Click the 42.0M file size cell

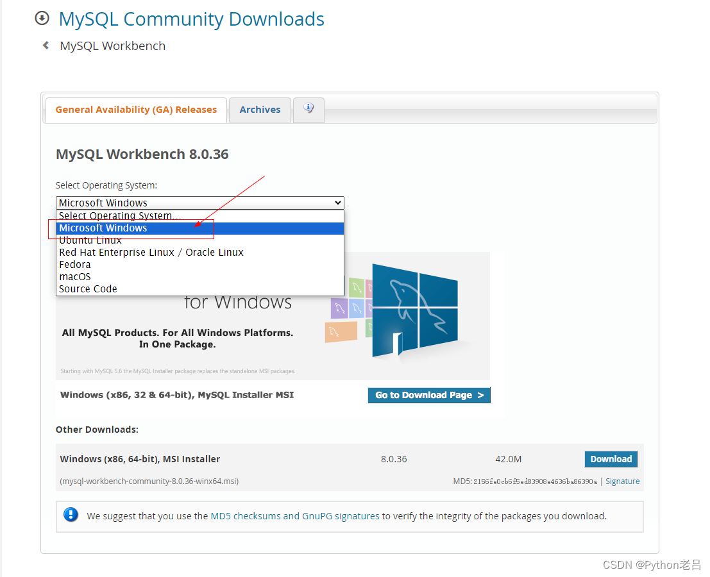click(508, 459)
